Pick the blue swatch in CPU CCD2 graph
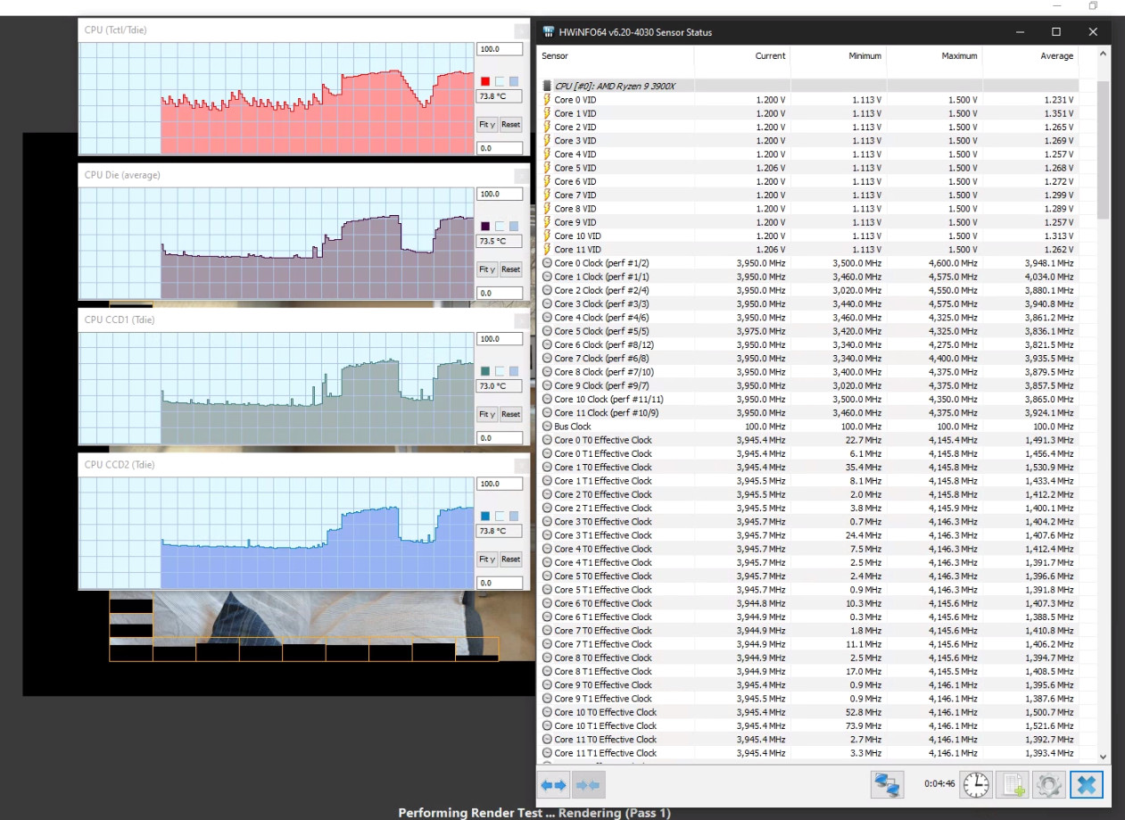 click(x=485, y=517)
